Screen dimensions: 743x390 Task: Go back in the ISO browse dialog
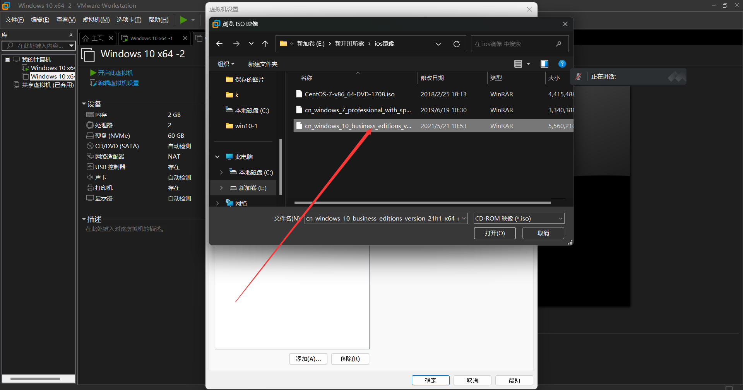219,44
